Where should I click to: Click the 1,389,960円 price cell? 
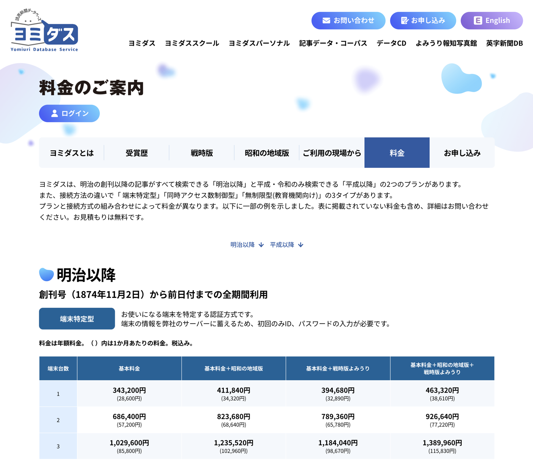pos(442,446)
